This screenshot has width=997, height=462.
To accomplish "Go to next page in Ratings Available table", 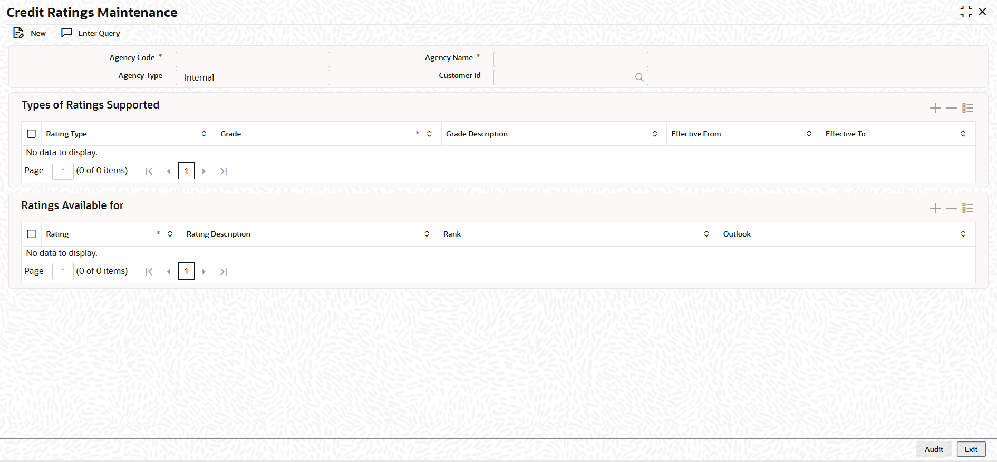I will [204, 272].
